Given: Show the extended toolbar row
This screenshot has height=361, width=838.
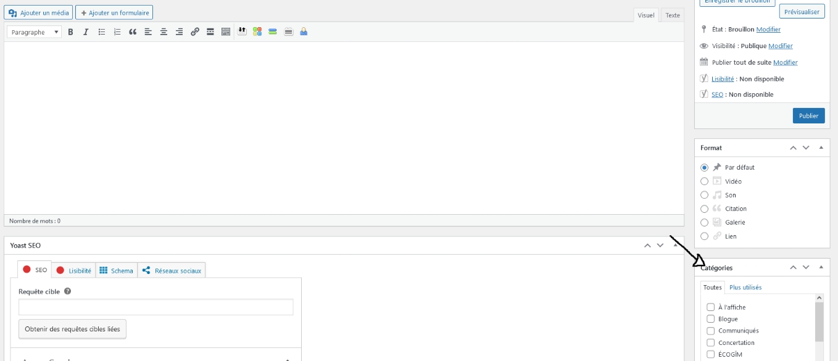Looking at the screenshot, I should pos(226,32).
